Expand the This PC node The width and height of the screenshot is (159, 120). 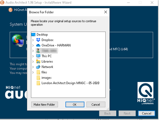[33, 56]
